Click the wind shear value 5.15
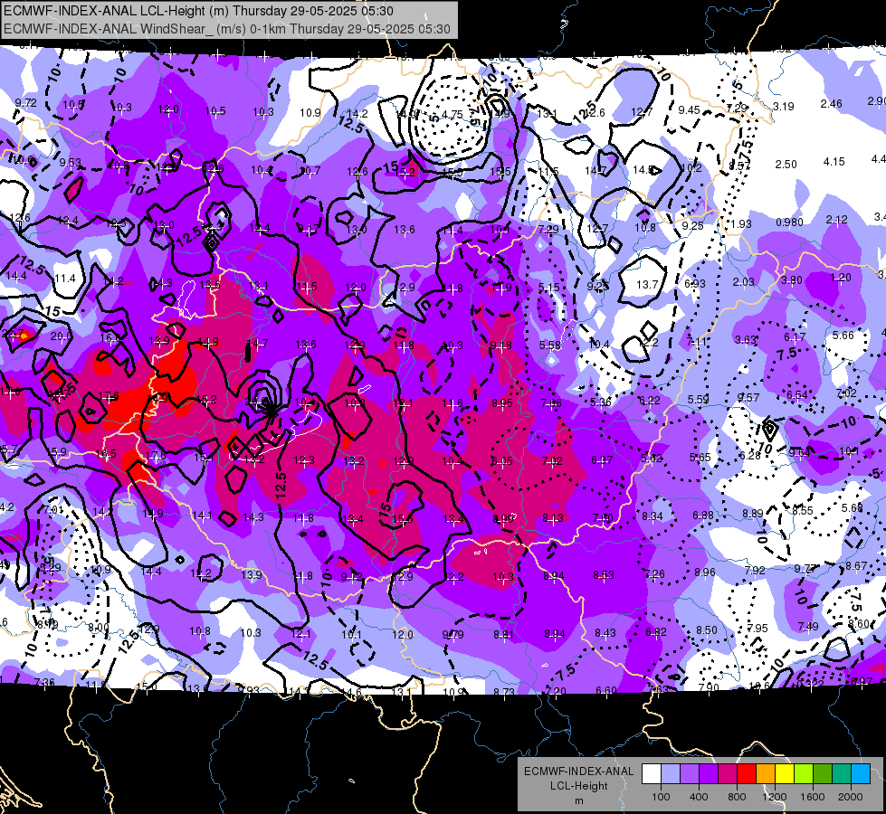Screen dimensions: 886x814 (549, 288)
